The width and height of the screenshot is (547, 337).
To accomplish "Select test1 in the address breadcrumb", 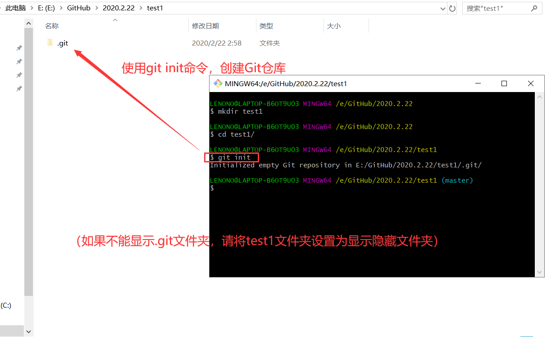I will coord(155,8).
